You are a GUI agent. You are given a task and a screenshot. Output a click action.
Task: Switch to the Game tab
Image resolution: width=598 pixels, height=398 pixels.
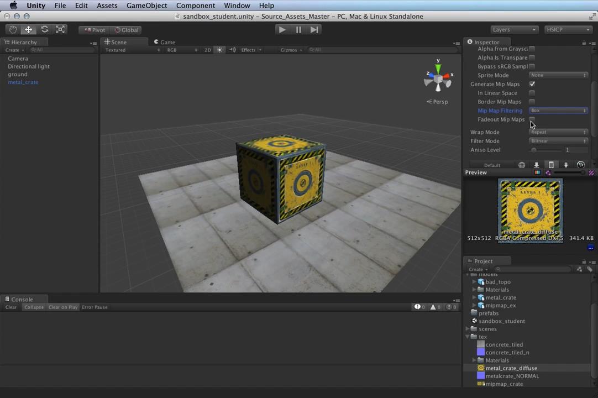pos(164,42)
